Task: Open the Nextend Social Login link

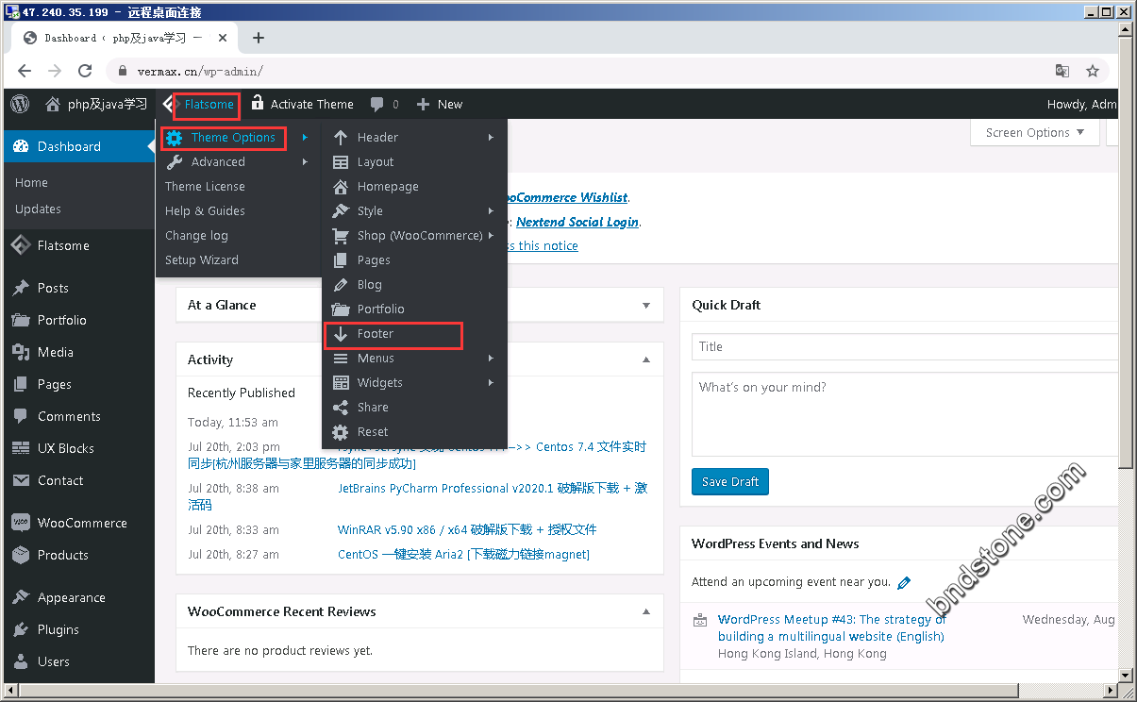Action: pyautogui.click(x=577, y=222)
